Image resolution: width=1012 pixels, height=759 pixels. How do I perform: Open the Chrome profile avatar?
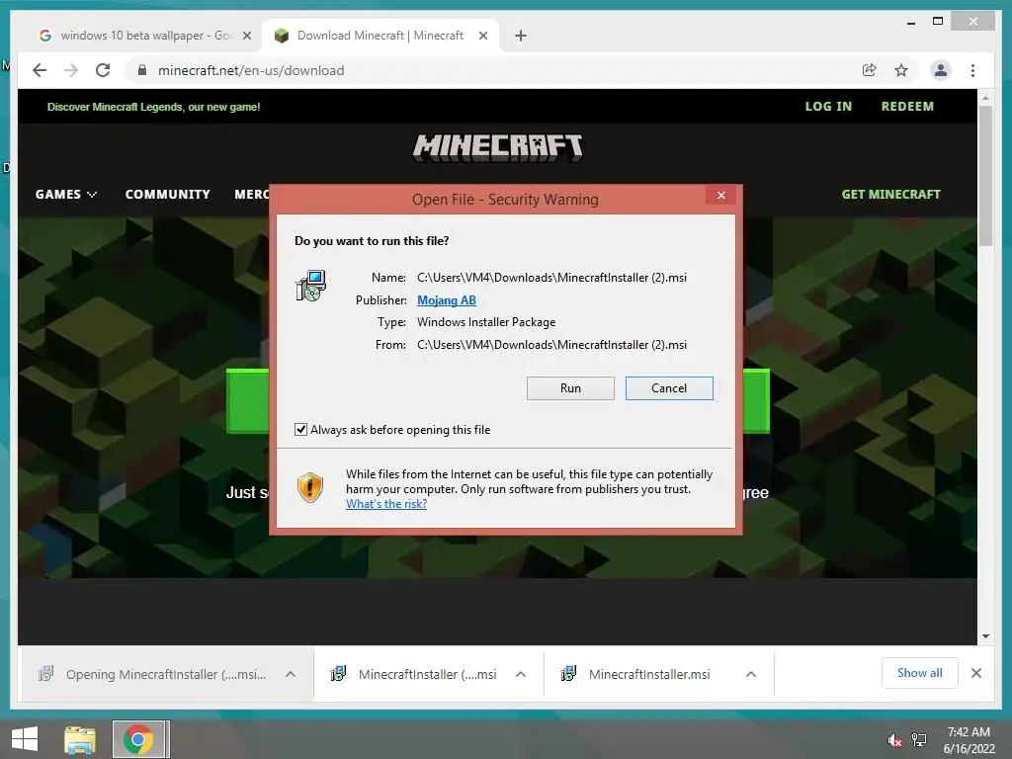(941, 70)
